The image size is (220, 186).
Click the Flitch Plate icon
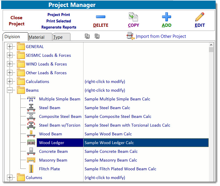(31, 169)
